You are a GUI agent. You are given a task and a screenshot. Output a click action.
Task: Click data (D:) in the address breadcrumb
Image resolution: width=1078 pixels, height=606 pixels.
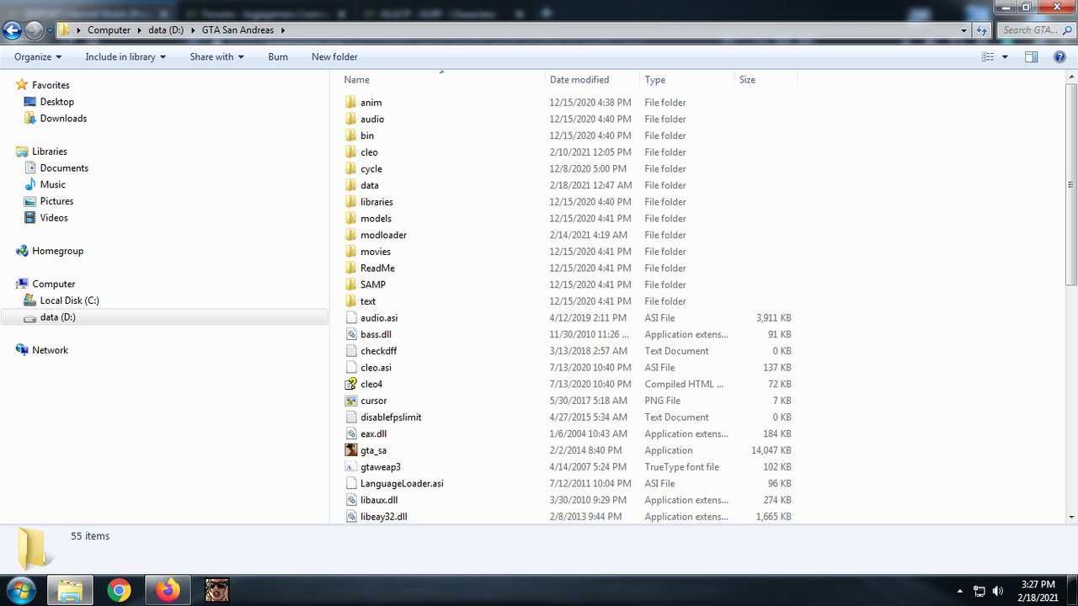pos(166,30)
